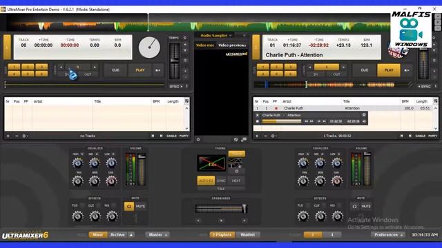Click the crossfader slider in the mixer
The image size is (442, 248).
[x=221, y=208]
